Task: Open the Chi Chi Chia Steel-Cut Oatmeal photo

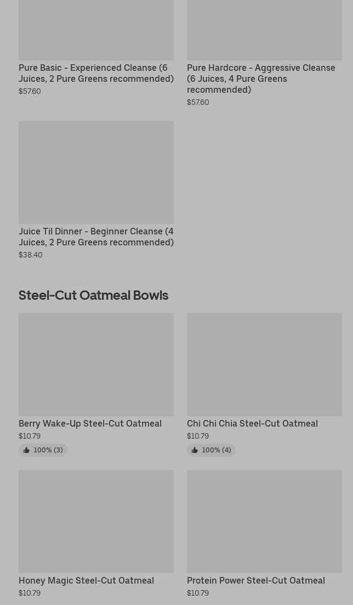Action: click(x=264, y=364)
